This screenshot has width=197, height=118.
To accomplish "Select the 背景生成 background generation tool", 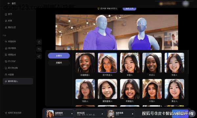I will [10, 55].
